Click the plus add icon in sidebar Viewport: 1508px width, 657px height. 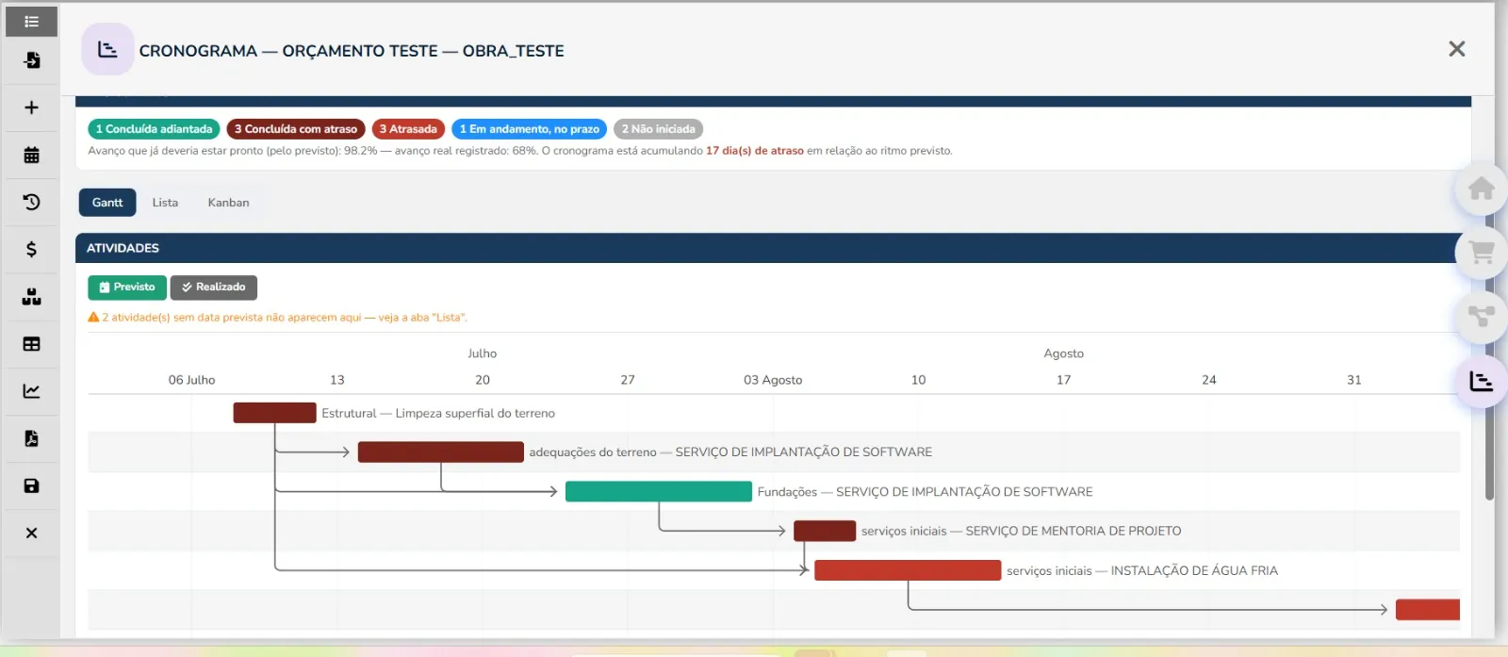(x=31, y=107)
